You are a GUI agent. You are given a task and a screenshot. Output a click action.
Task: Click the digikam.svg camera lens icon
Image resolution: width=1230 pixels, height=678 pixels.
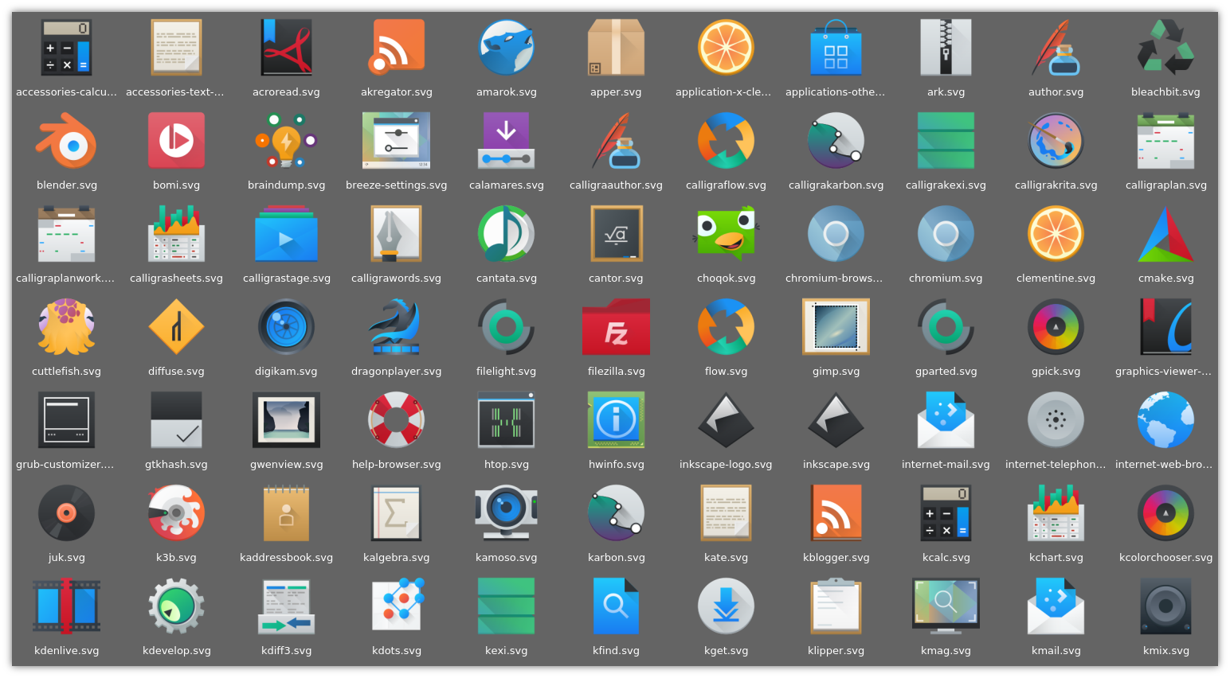click(286, 326)
